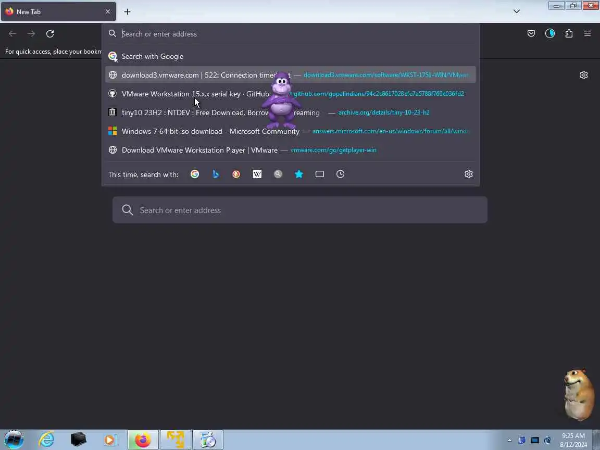Click the vmware.com/go/getplayer-win URL
The image size is (600, 450).
(x=333, y=149)
